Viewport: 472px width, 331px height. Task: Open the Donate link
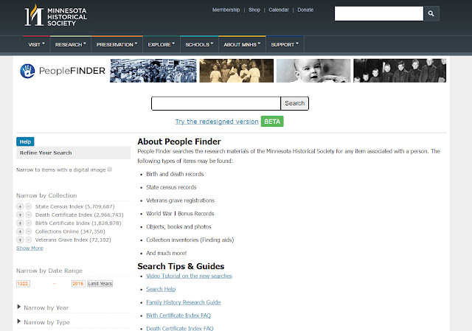[x=305, y=10]
